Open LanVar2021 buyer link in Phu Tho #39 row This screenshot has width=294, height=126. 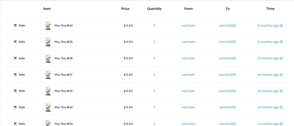(227, 42)
